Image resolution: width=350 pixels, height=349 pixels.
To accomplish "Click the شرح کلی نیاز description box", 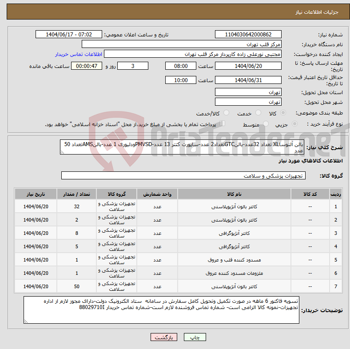I will point(182,147).
